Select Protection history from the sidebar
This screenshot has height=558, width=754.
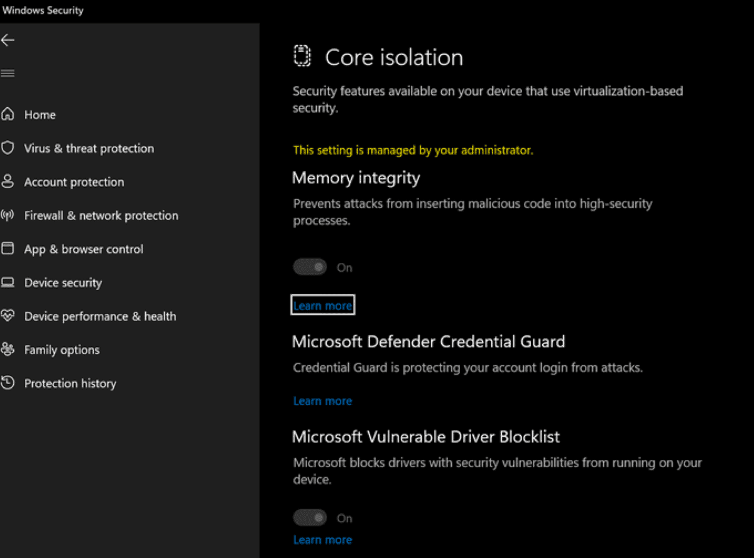(x=70, y=383)
